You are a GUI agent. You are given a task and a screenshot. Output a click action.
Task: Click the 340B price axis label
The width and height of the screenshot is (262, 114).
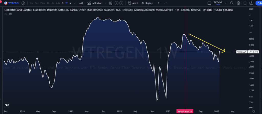[252, 62]
